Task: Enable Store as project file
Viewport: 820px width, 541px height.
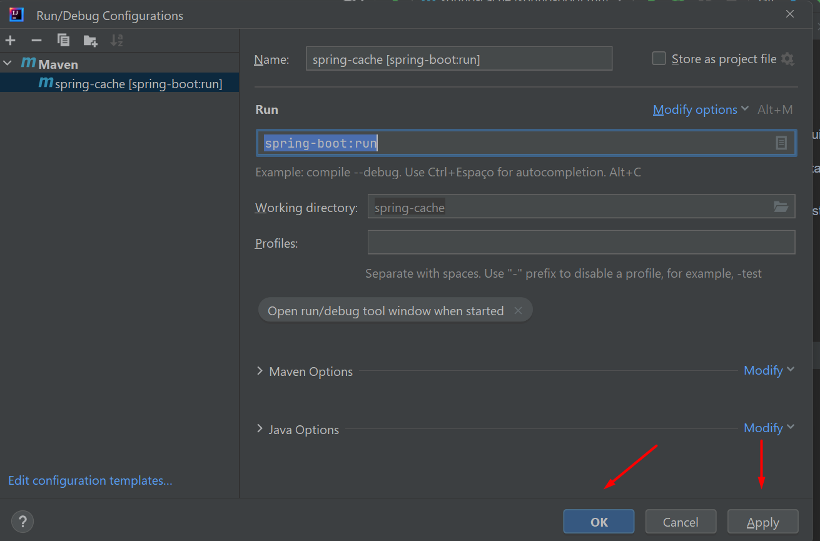Action: (x=659, y=58)
